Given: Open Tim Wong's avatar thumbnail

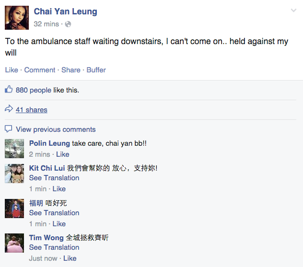Looking at the screenshot, I should (14, 243).
